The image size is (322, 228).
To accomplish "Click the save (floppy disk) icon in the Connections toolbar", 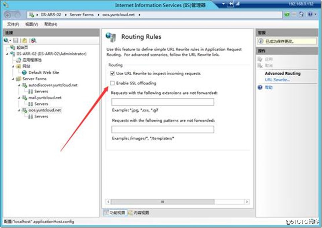I will click(x=16, y=41).
